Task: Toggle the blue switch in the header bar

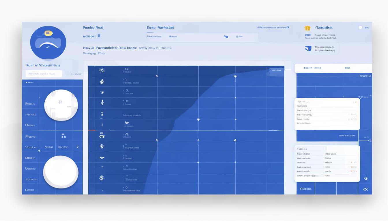Action: pos(226,37)
